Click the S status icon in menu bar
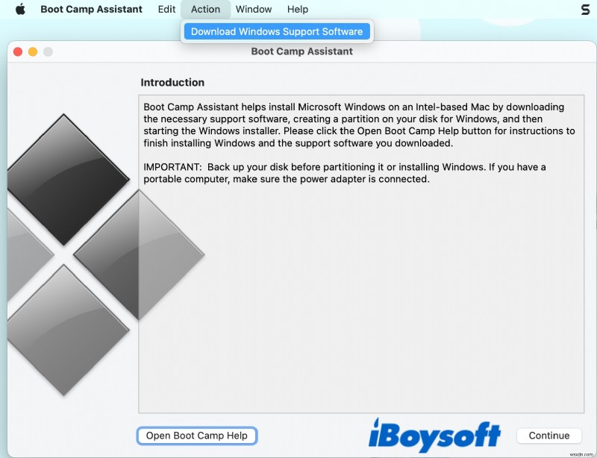The height and width of the screenshot is (458, 597). point(584,9)
